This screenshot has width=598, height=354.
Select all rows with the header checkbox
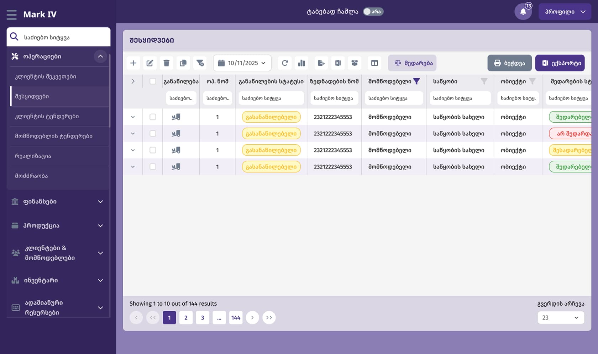click(153, 81)
